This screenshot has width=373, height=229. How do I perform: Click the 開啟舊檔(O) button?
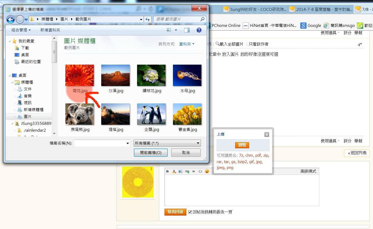click(151, 152)
